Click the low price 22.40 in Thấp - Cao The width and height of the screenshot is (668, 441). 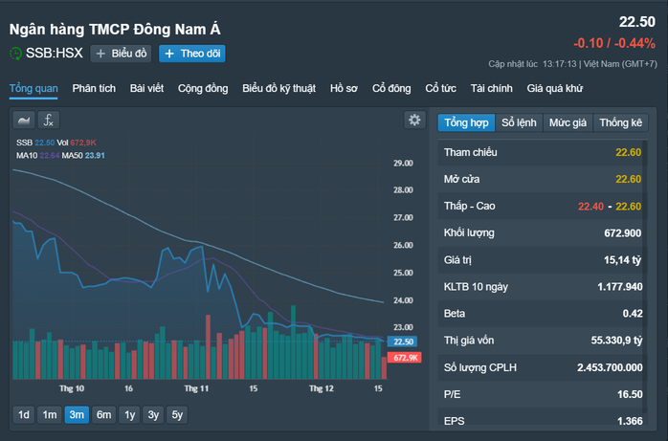590,207
